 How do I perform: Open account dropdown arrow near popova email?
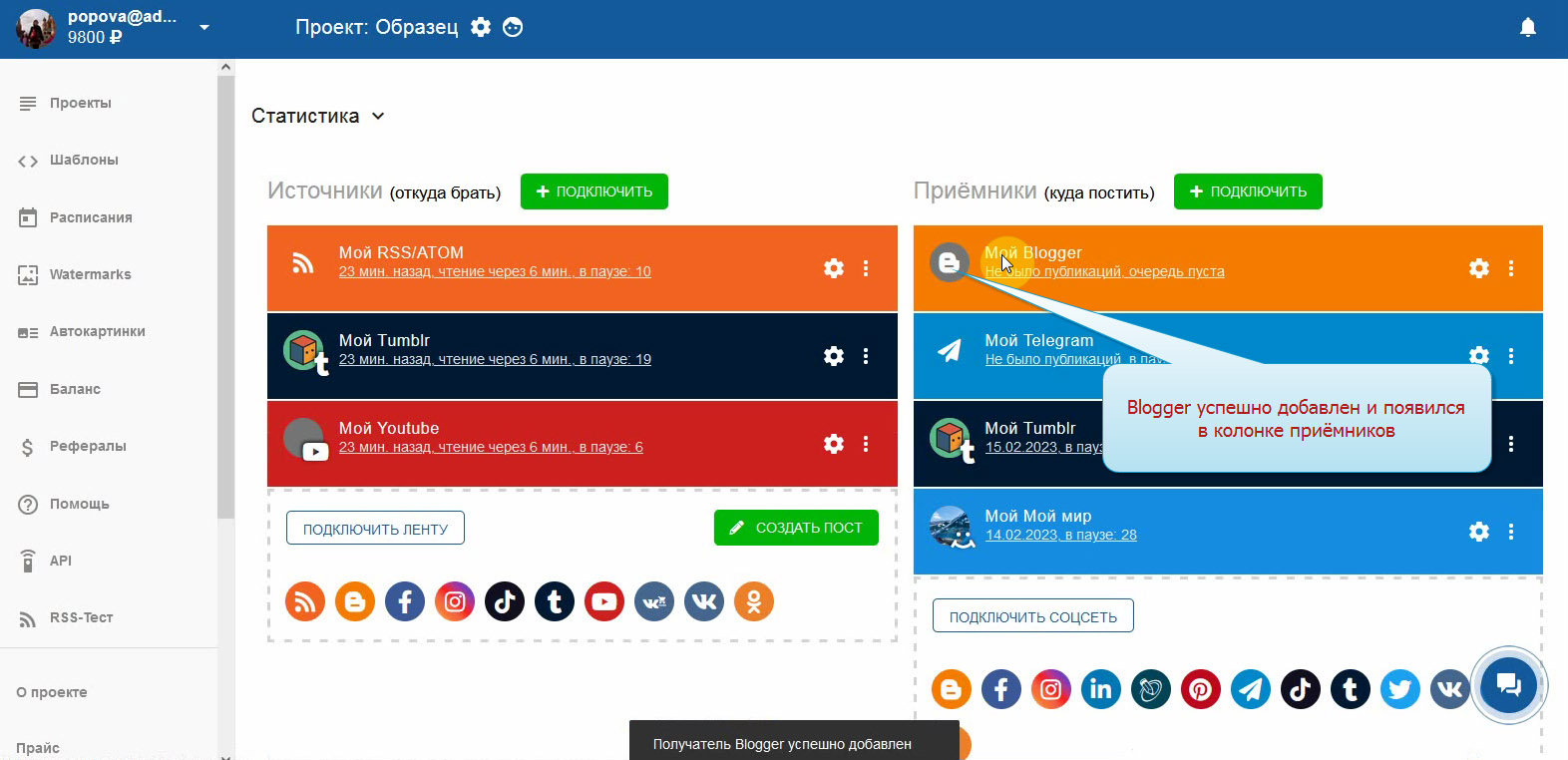tap(204, 27)
